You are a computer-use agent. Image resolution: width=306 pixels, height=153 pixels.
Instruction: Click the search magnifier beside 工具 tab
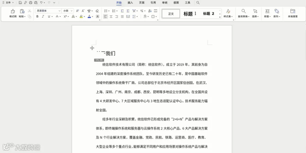point(198,3)
